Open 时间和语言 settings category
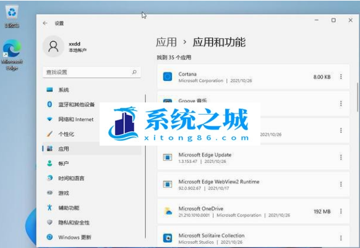 pyautogui.click(x=92, y=178)
